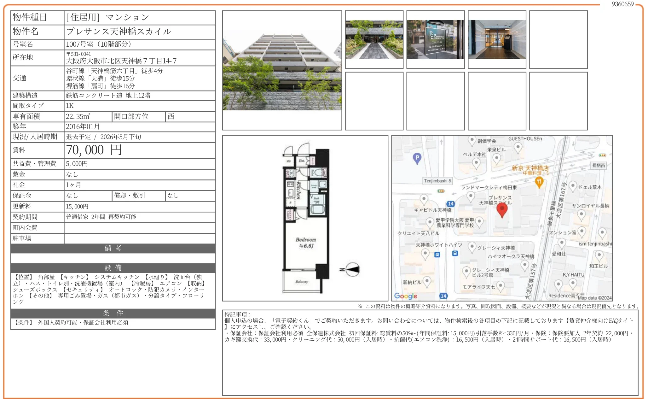Image resolution: width=648 pixels, height=399 pixels.
Task: Open the lobby interior photo thumbnail
Action: (497, 39)
